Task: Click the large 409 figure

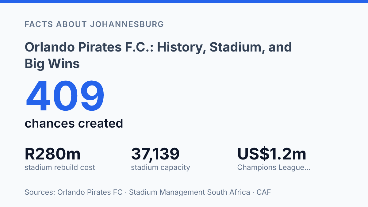Action: click(x=65, y=96)
